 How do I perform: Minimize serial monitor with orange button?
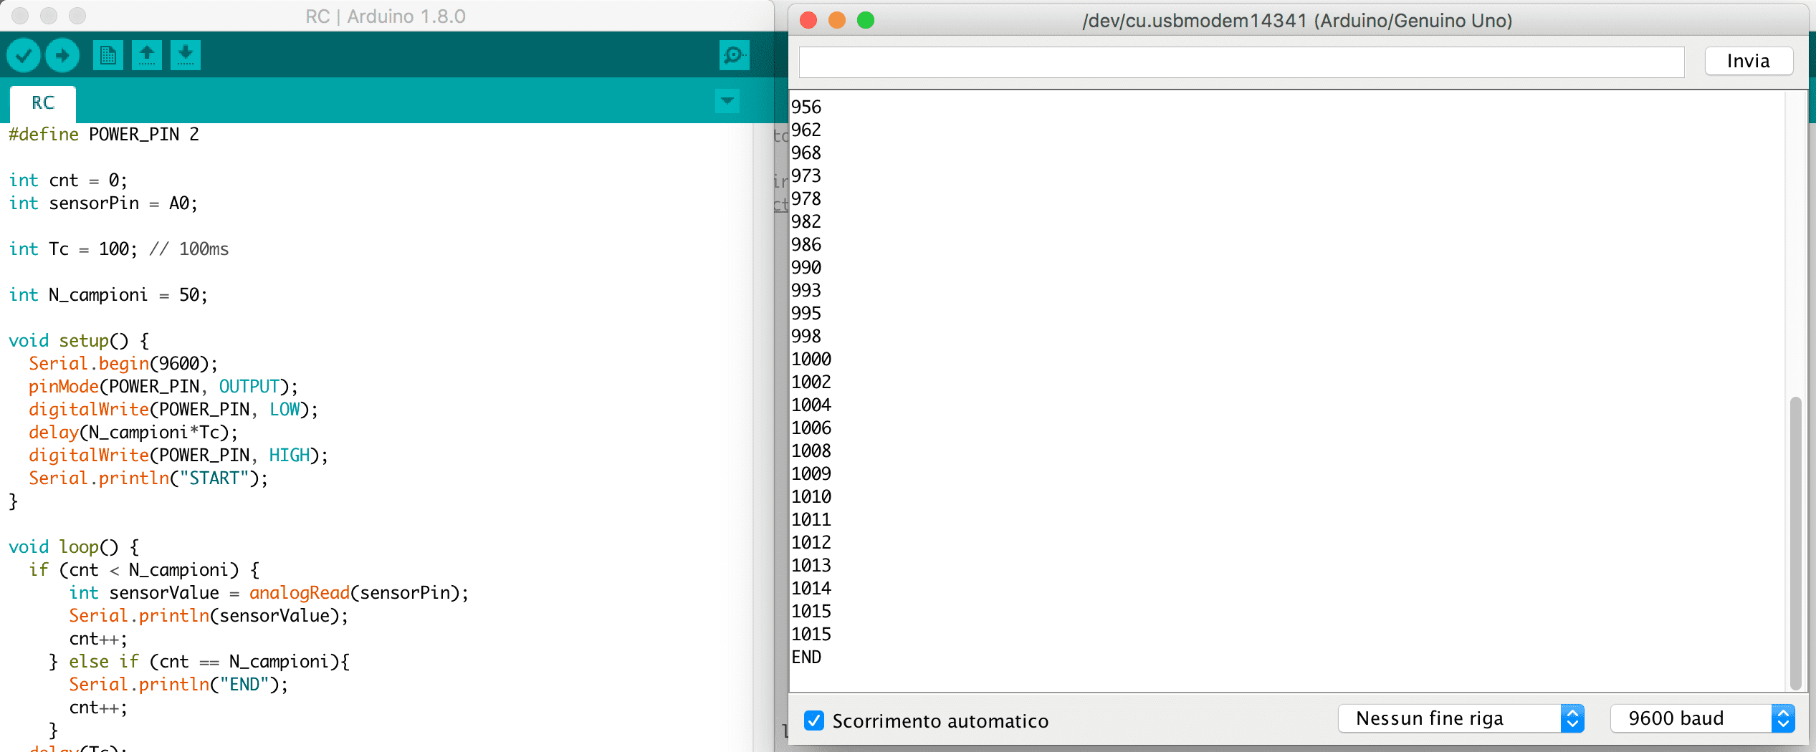point(837,20)
